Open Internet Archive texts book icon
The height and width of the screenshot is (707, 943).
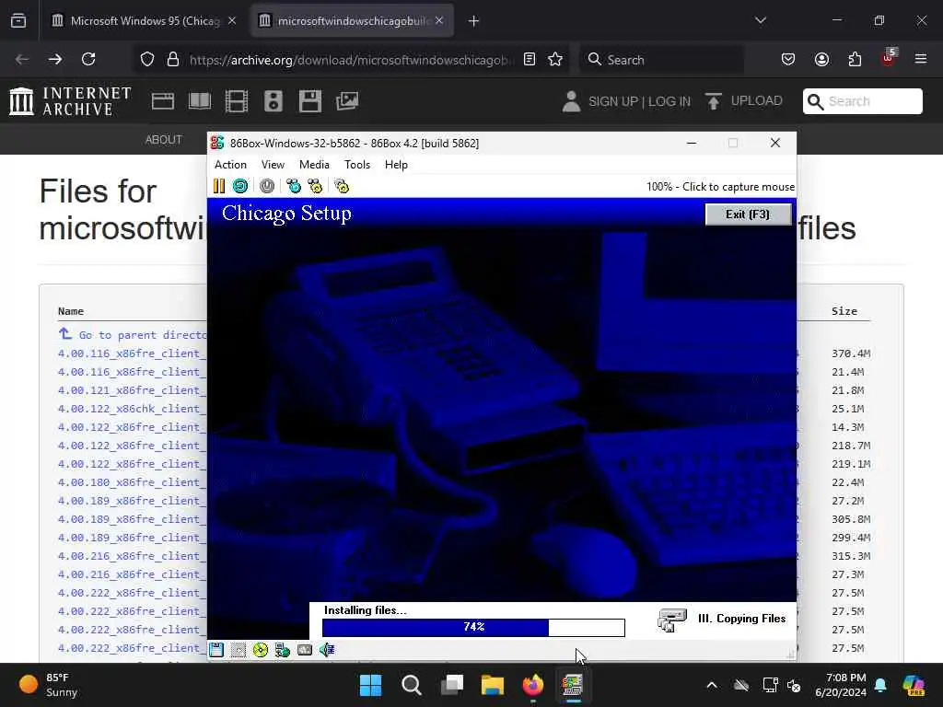click(200, 101)
